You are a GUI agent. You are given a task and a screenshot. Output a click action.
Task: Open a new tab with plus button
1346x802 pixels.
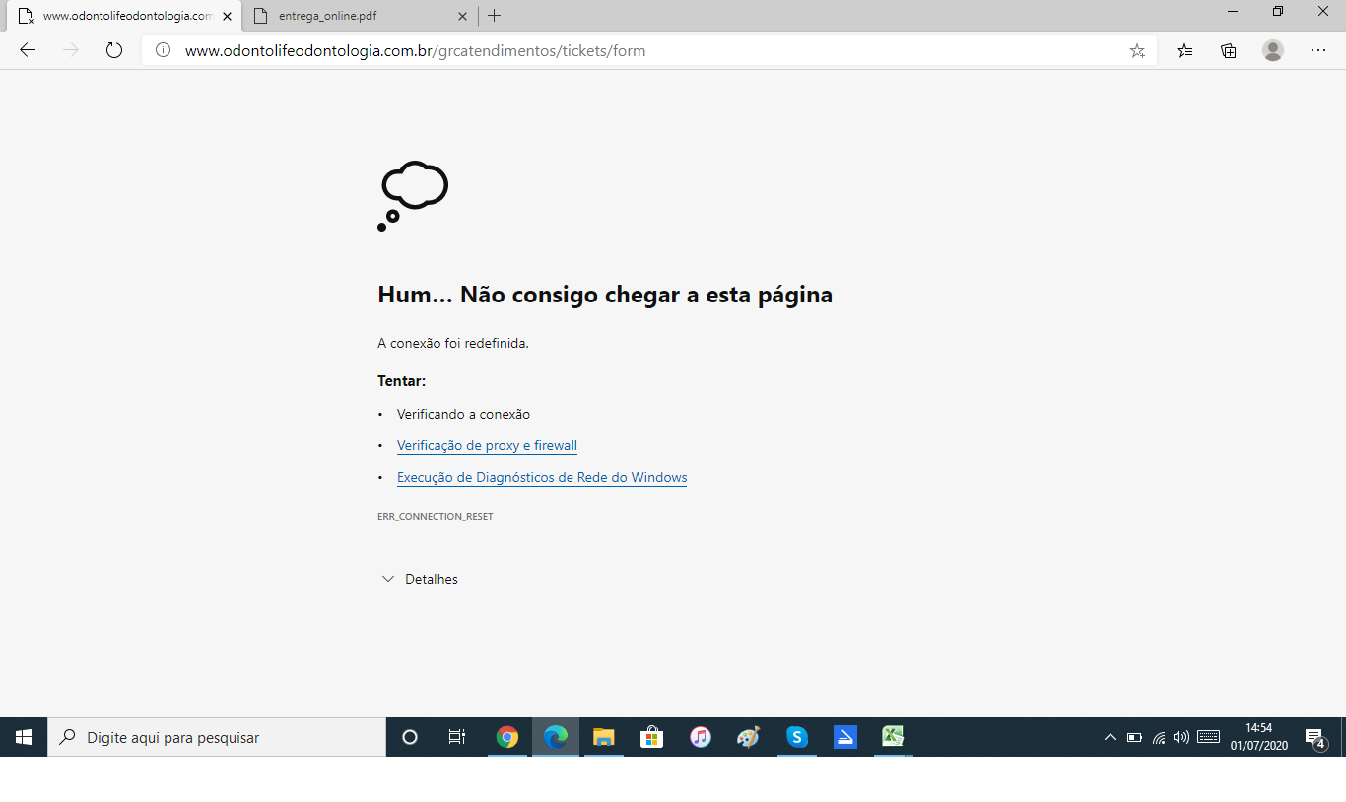[495, 16]
